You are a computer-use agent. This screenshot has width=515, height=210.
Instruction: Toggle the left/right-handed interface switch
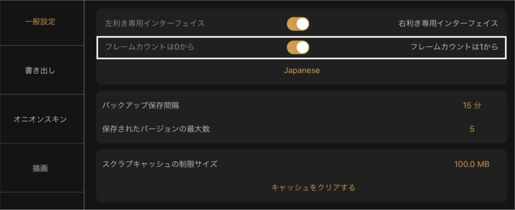pos(298,24)
